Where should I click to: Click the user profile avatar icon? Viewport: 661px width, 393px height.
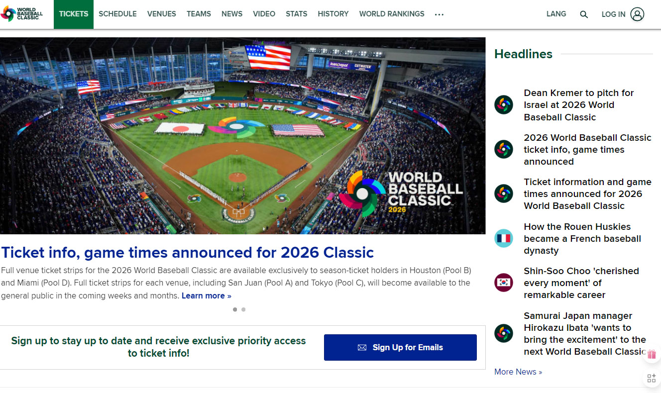point(637,14)
